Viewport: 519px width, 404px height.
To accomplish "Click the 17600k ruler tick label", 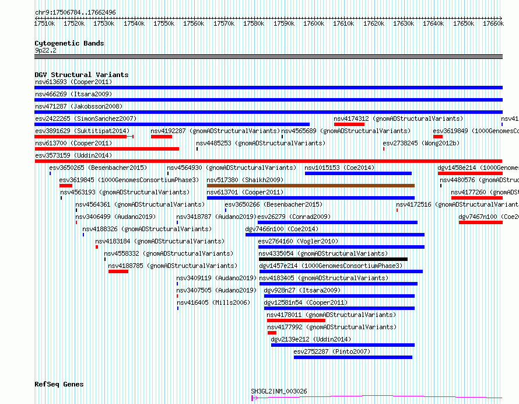I will point(314,23).
